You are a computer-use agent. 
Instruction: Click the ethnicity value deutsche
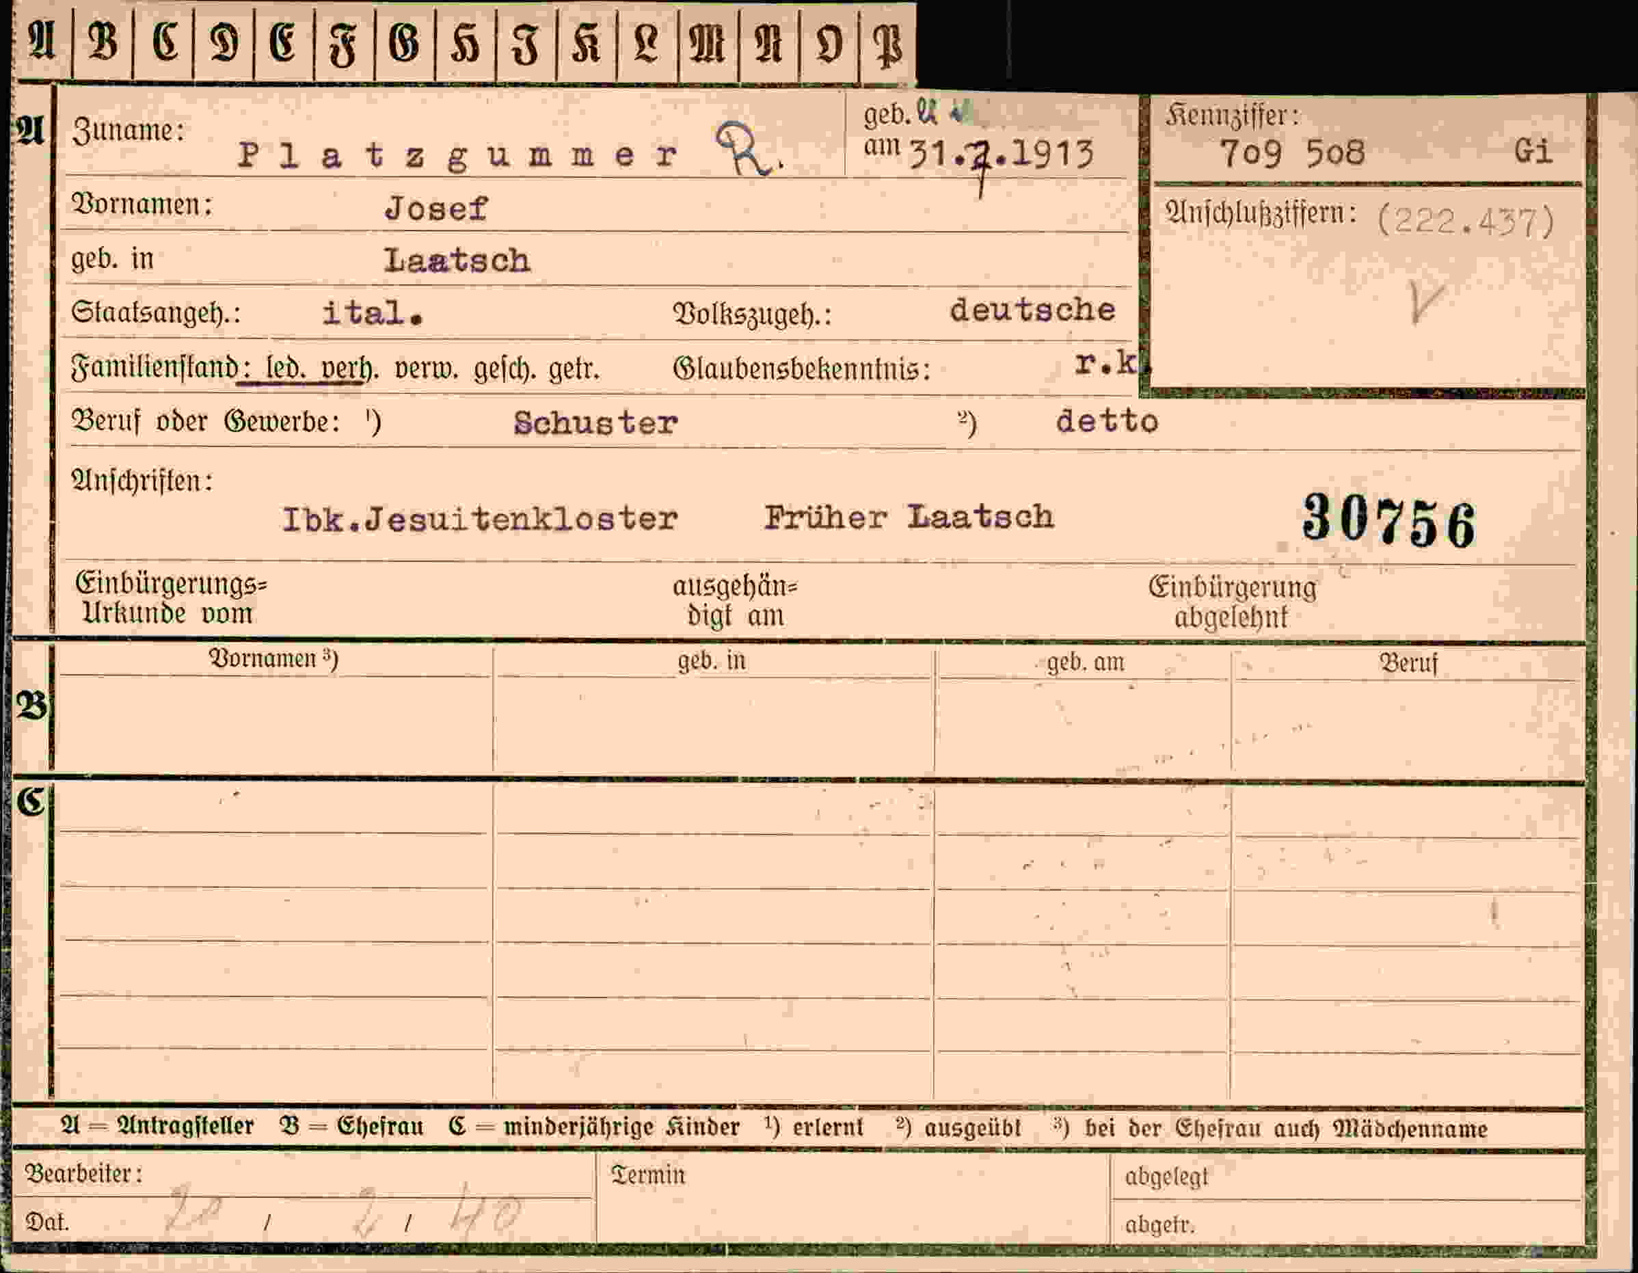[1033, 310]
